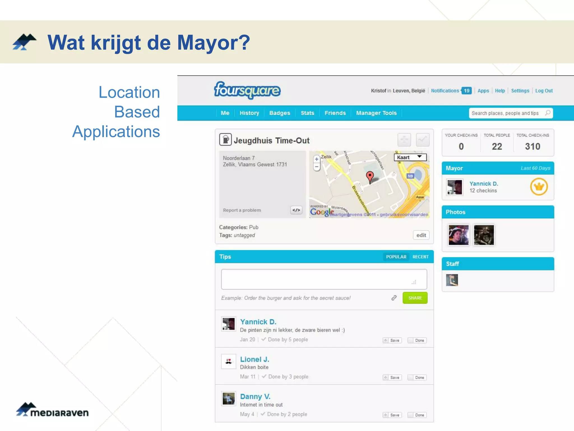This screenshot has height=431, width=574.
Task: Click the gebruiksvoorwaarden map link
Action: [x=404, y=214]
